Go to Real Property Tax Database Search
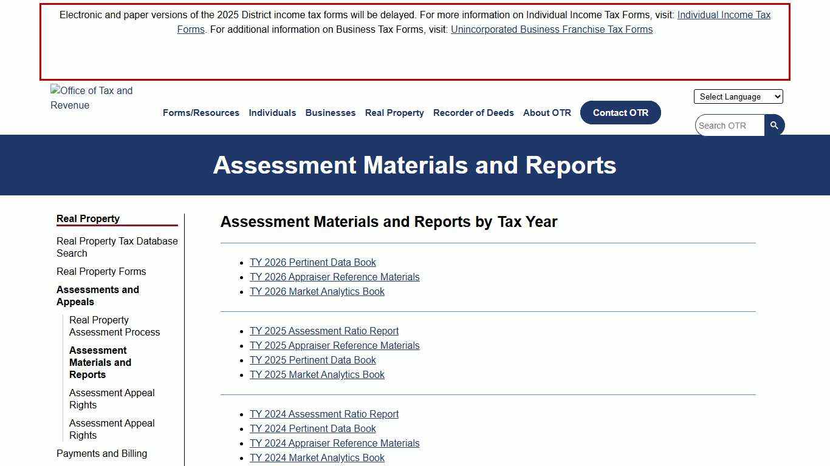This screenshot has height=466, width=830. pyautogui.click(x=117, y=247)
